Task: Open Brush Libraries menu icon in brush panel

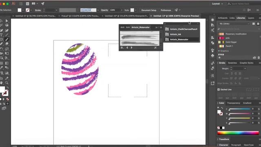Action: point(122,48)
